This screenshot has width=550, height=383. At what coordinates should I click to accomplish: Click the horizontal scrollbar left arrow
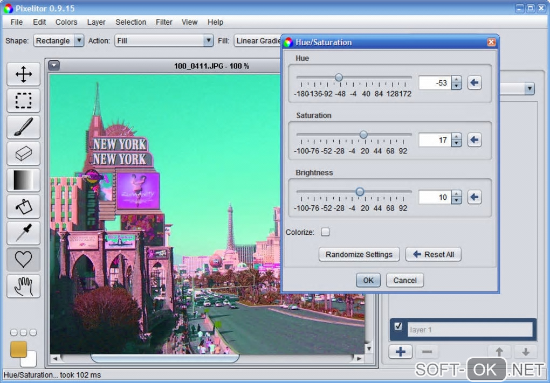coord(55,358)
